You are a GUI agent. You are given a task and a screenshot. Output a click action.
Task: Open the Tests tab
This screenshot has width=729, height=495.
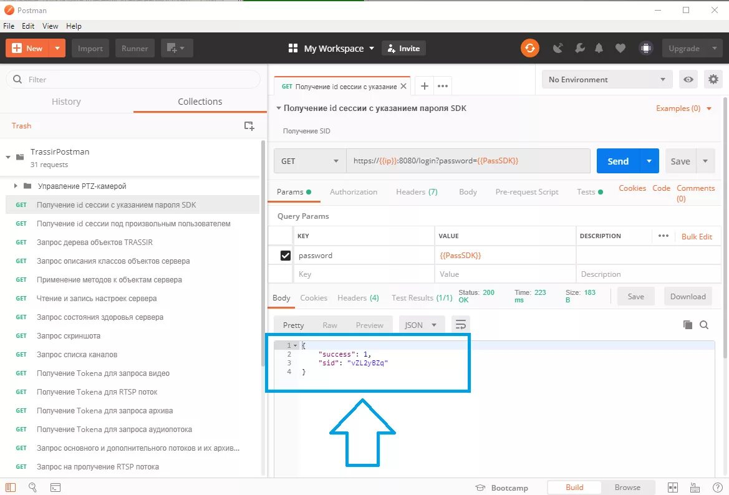click(x=589, y=191)
